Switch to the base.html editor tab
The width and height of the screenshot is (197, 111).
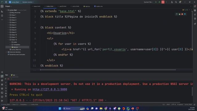(x=36, y=6)
